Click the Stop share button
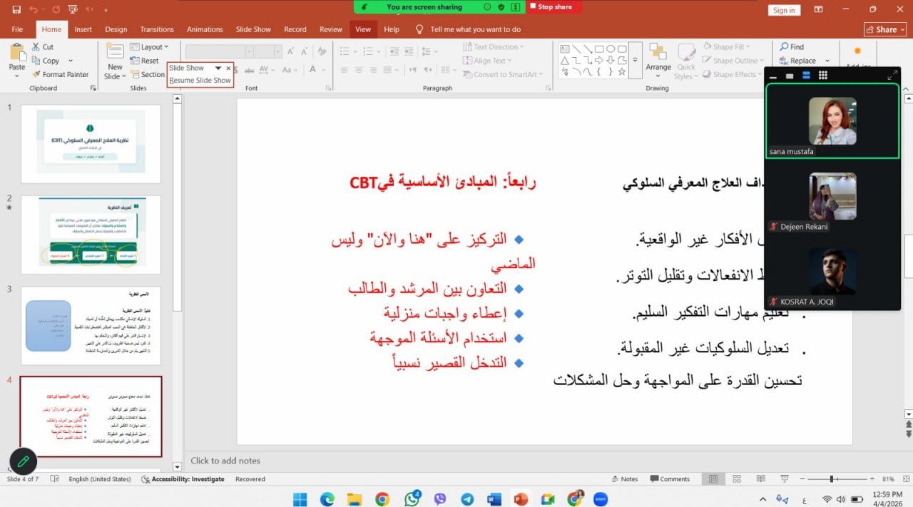 pyautogui.click(x=554, y=7)
